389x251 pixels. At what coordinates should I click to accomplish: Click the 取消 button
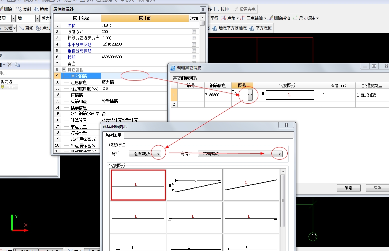[x=377, y=188]
